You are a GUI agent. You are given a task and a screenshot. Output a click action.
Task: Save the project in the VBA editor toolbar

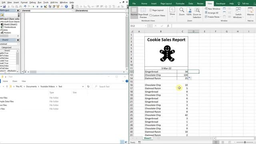pos(4,6)
